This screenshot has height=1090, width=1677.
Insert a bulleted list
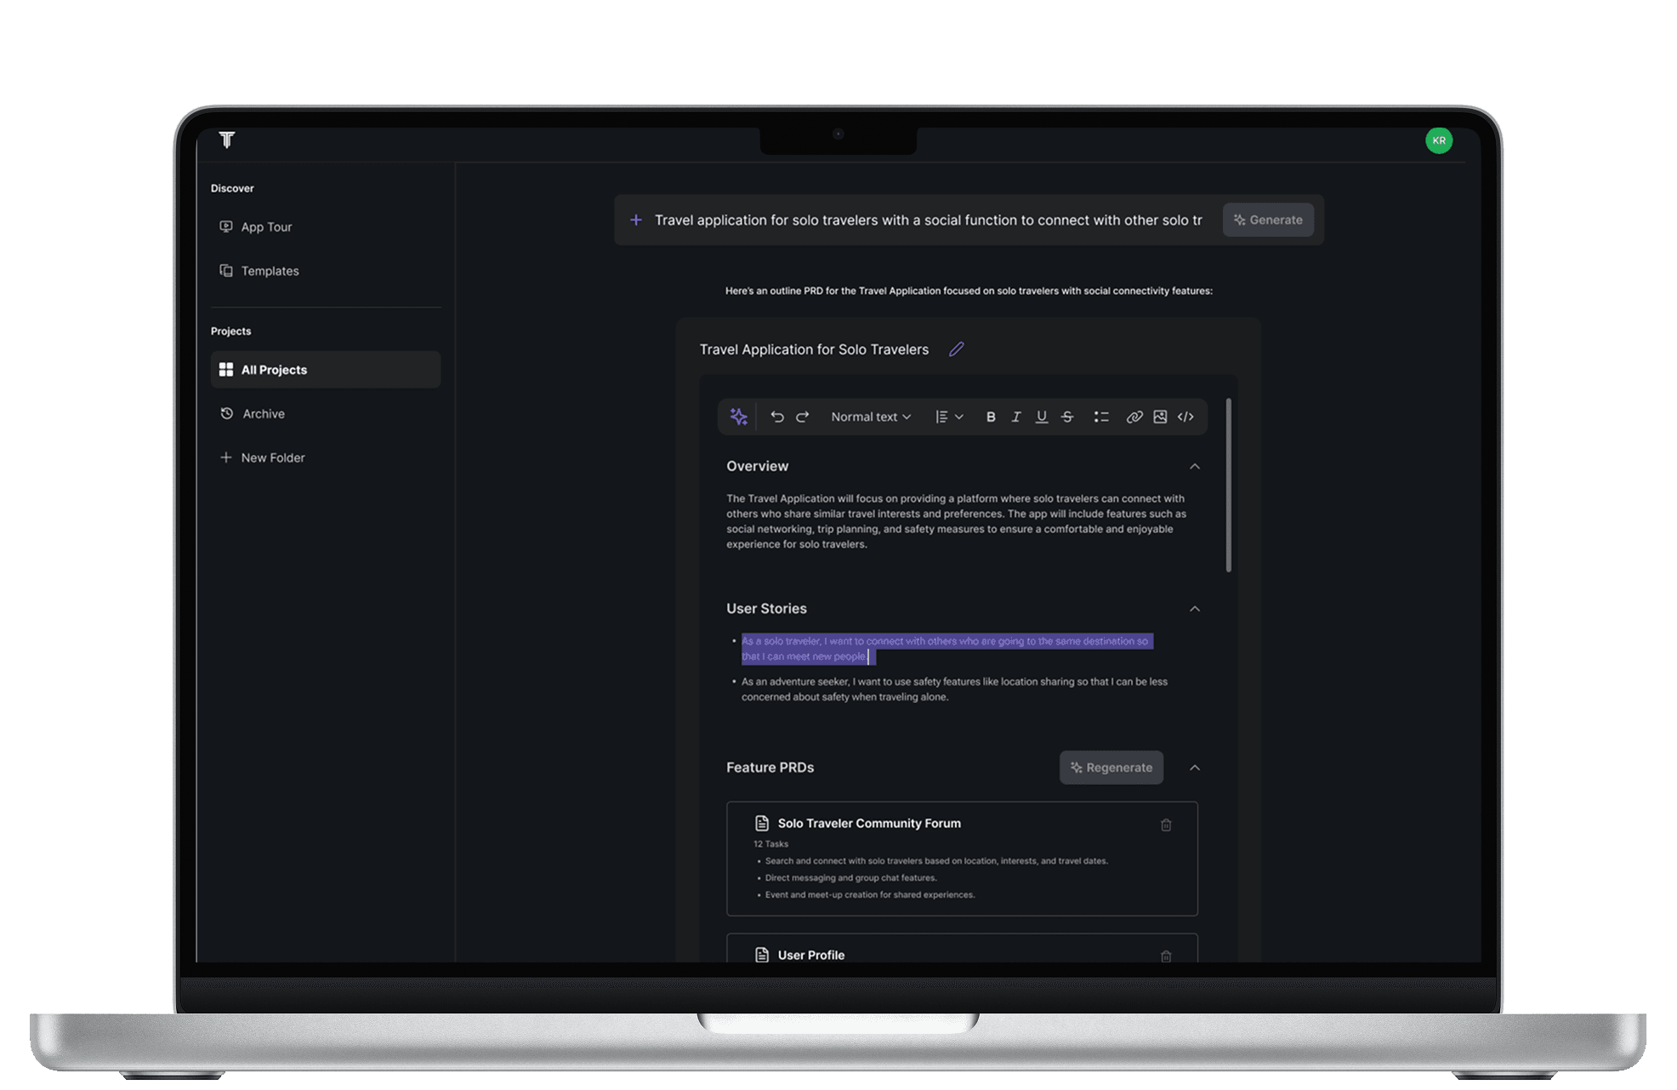1100,417
